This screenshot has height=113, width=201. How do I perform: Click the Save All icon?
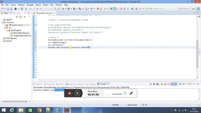coord(11,9)
